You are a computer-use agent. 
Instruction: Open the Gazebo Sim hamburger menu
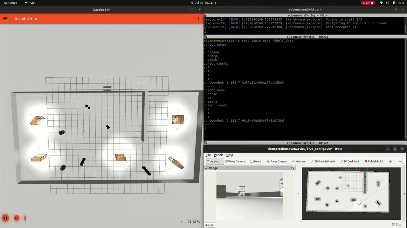(x=5, y=19)
